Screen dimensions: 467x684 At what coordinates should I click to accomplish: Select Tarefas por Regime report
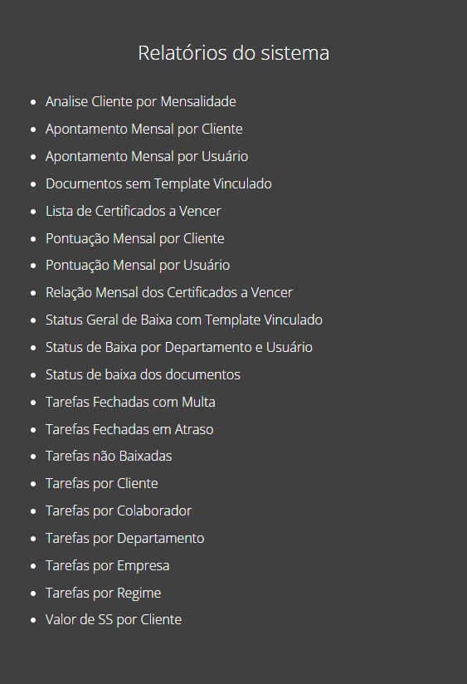104,594
